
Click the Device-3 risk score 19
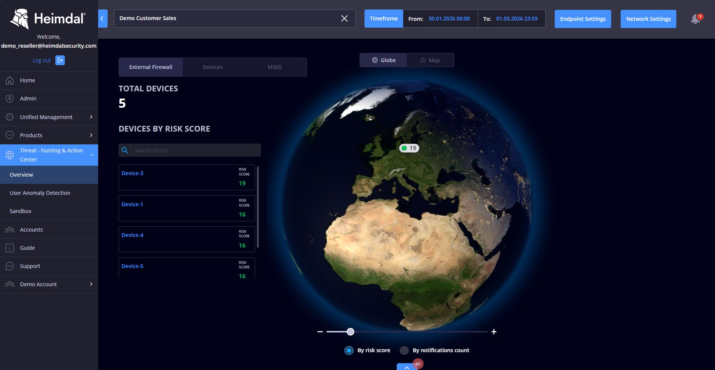(242, 183)
